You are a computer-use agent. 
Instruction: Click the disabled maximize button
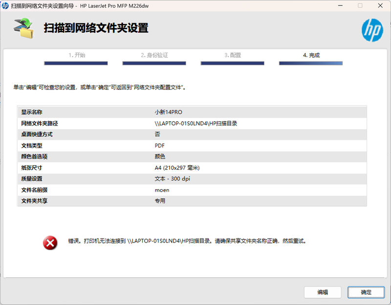(x=360, y=5)
